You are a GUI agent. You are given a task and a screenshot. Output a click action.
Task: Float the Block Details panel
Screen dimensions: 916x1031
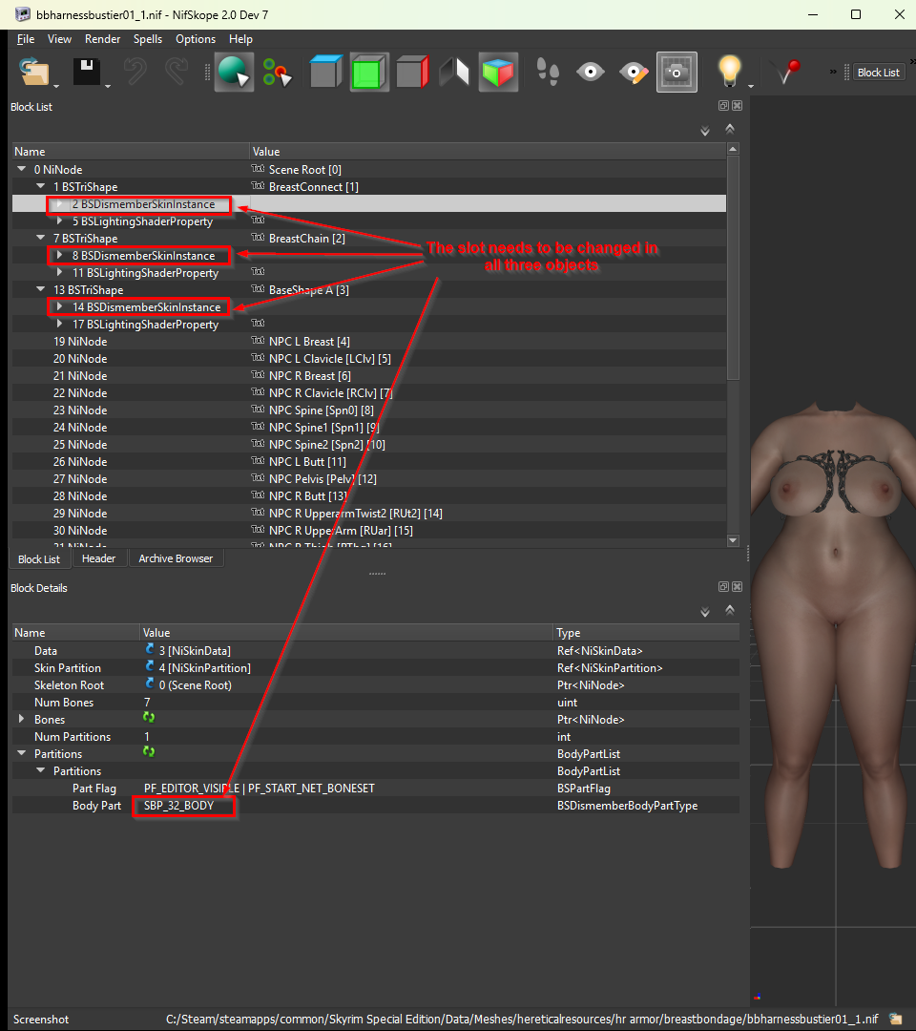(x=723, y=586)
